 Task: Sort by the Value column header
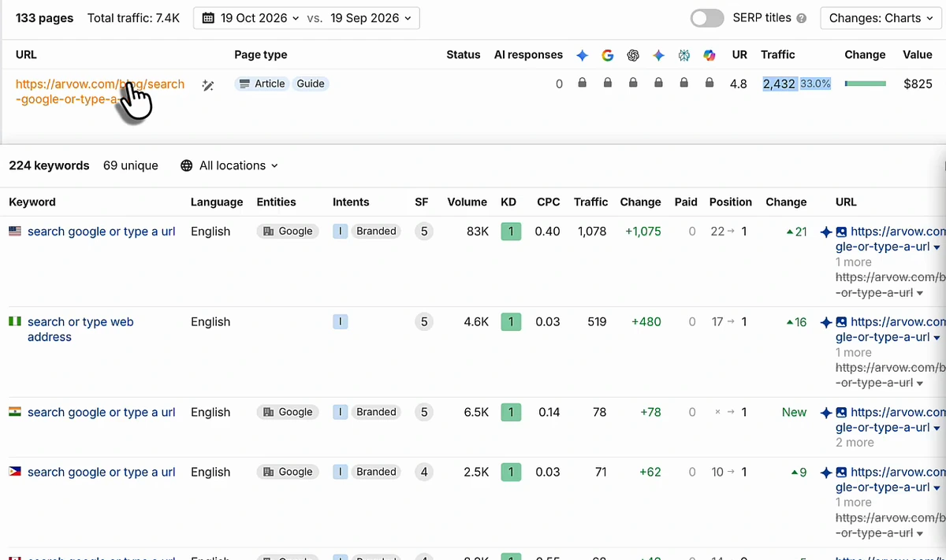click(918, 54)
